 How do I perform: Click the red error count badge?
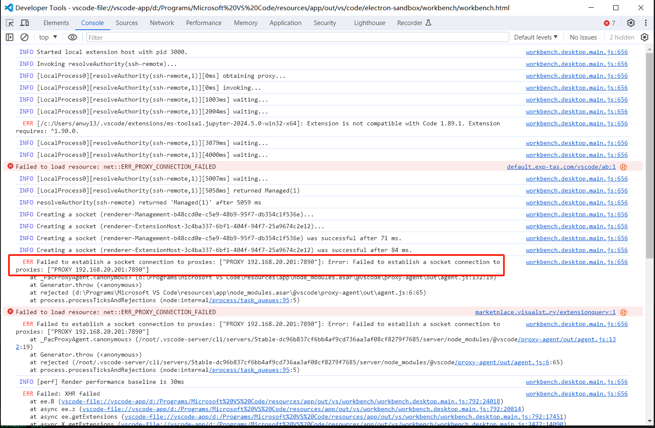pyautogui.click(x=609, y=23)
